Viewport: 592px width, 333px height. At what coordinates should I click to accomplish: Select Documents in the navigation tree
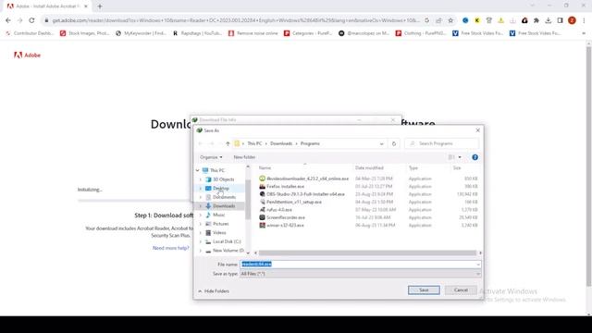(224, 197)
